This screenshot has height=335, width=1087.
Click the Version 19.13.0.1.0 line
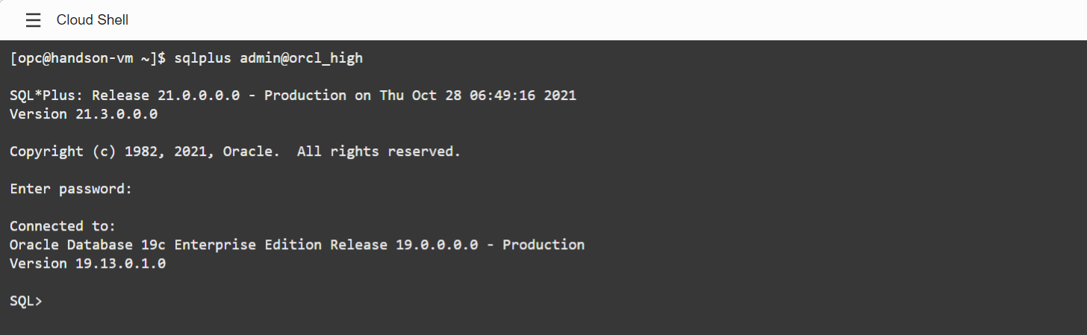87,263
